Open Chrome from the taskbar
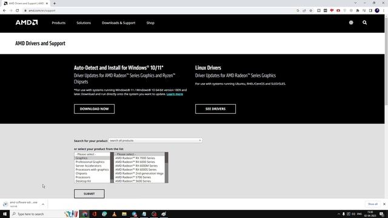Screen dimensions: 388x218 (x=85, y=214)
